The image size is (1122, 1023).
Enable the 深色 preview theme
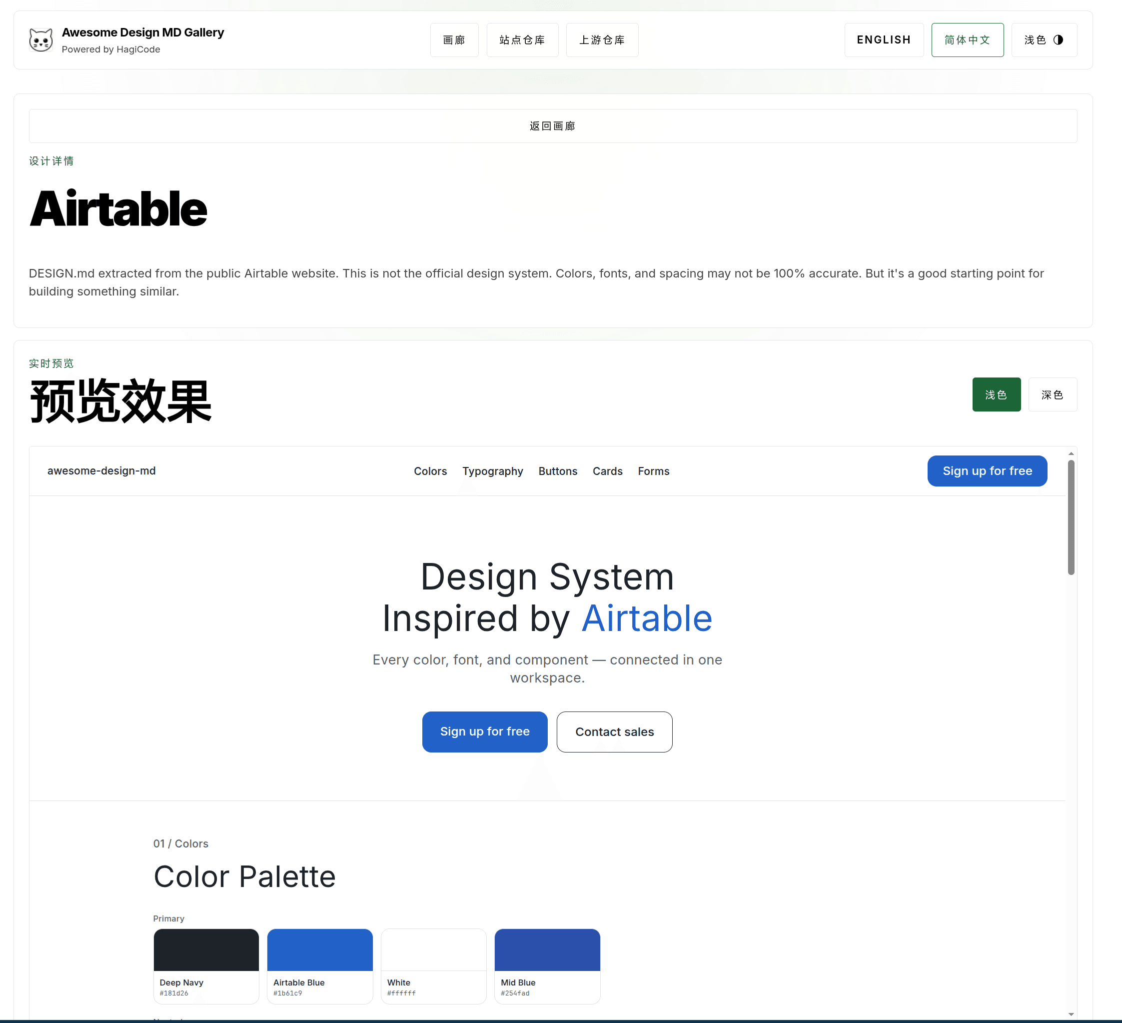[1053, 394]
